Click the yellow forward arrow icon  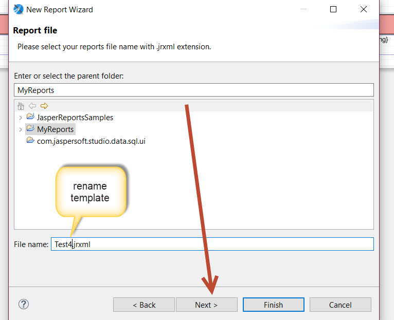(44, 106)
